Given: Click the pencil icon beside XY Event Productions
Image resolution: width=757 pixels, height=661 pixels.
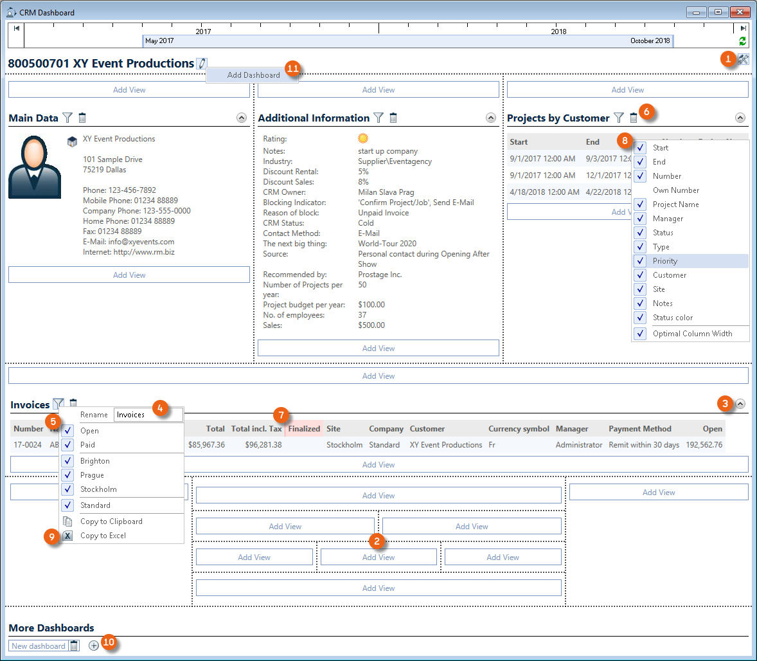Looking at the screenshot, I should coord(202,63).
